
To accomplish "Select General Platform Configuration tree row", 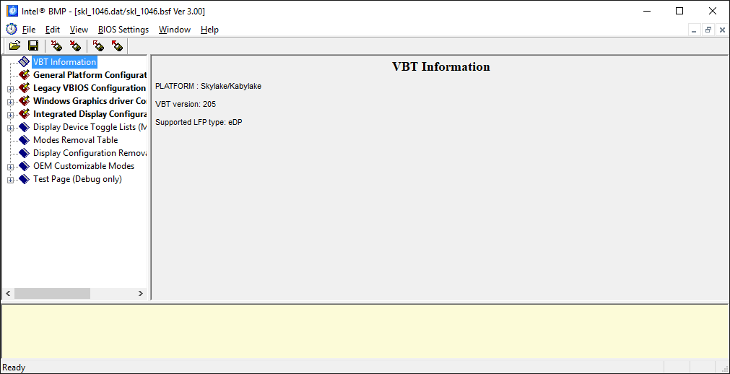I will tap(90, 75).
